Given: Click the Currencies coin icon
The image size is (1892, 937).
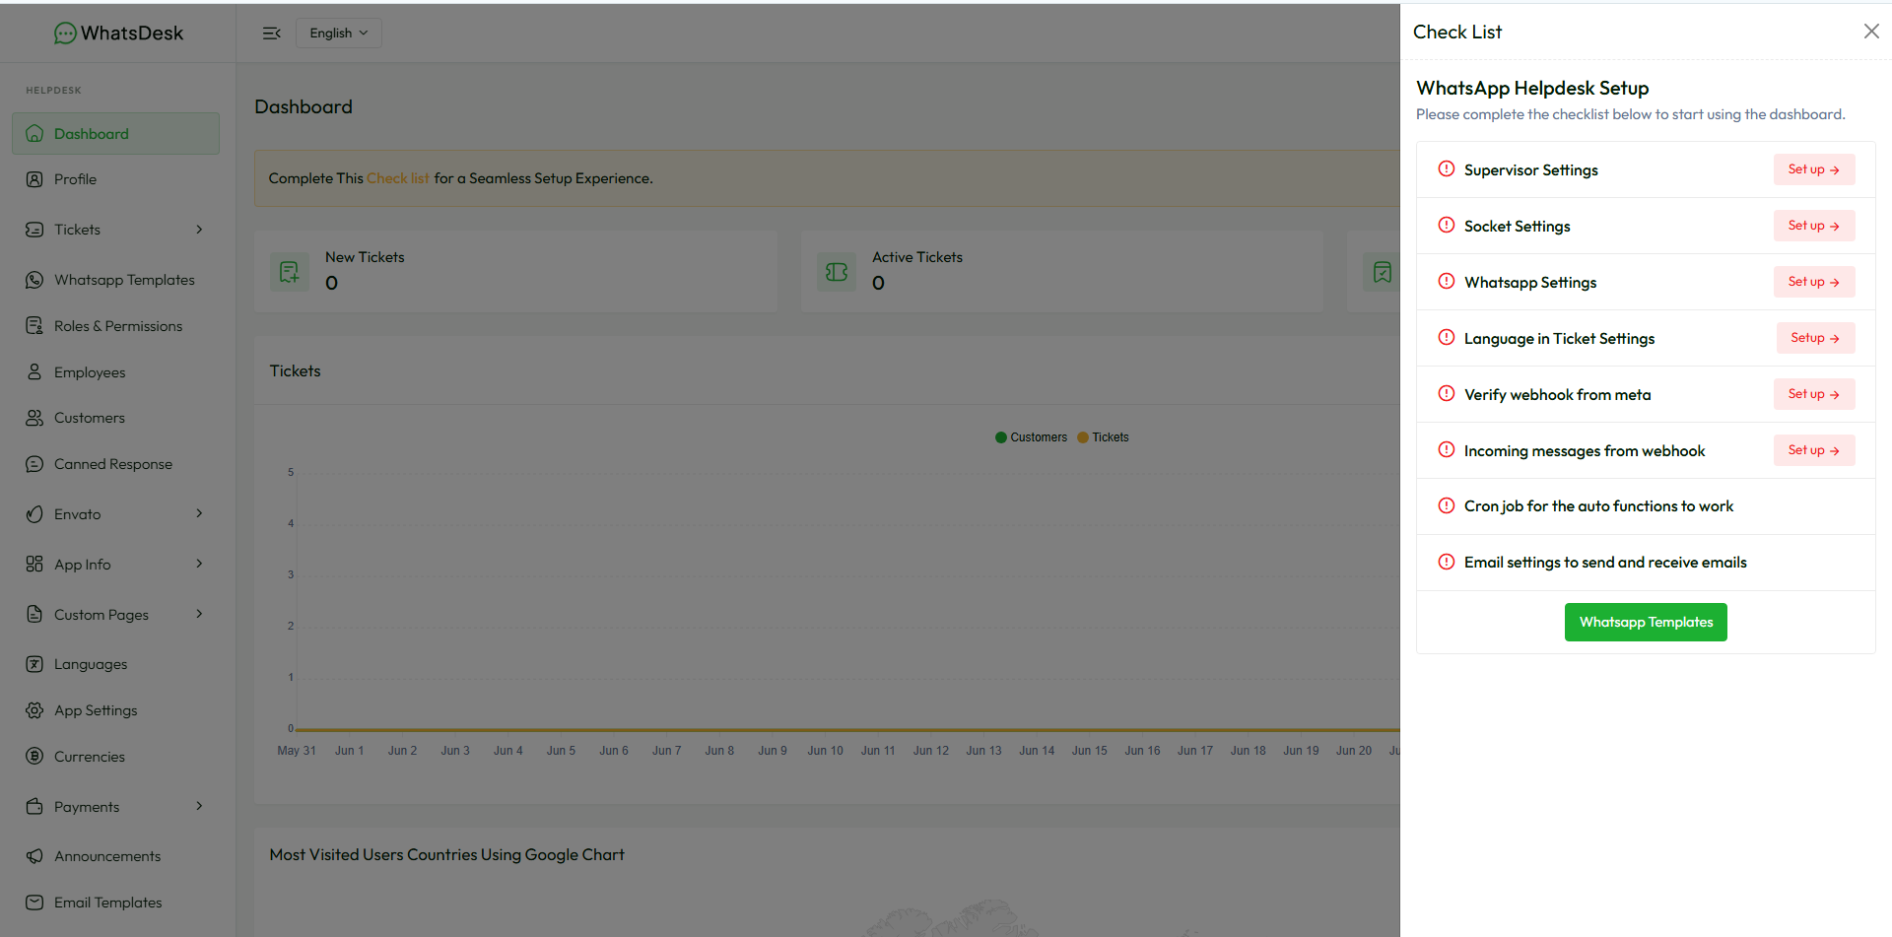Looking at the screenshot, I should 34,757.
